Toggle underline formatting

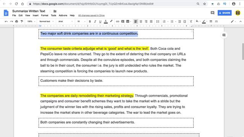point(100,21)
